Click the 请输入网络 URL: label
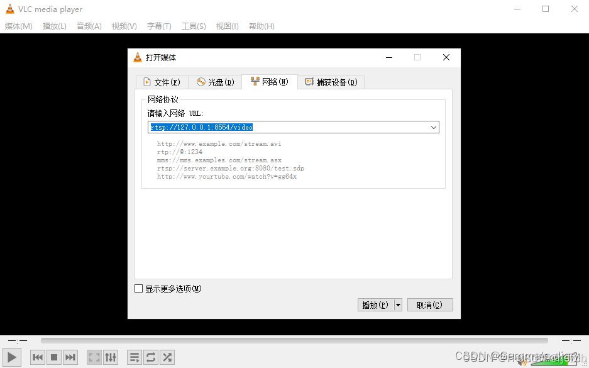589x368 pixels. point(175,113)
